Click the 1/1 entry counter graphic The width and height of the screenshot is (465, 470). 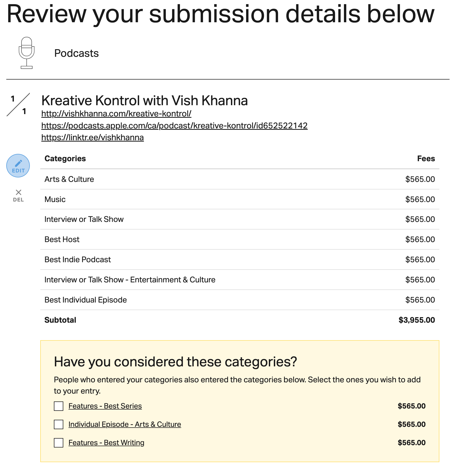pyautogui.click(x=18, y=105)
